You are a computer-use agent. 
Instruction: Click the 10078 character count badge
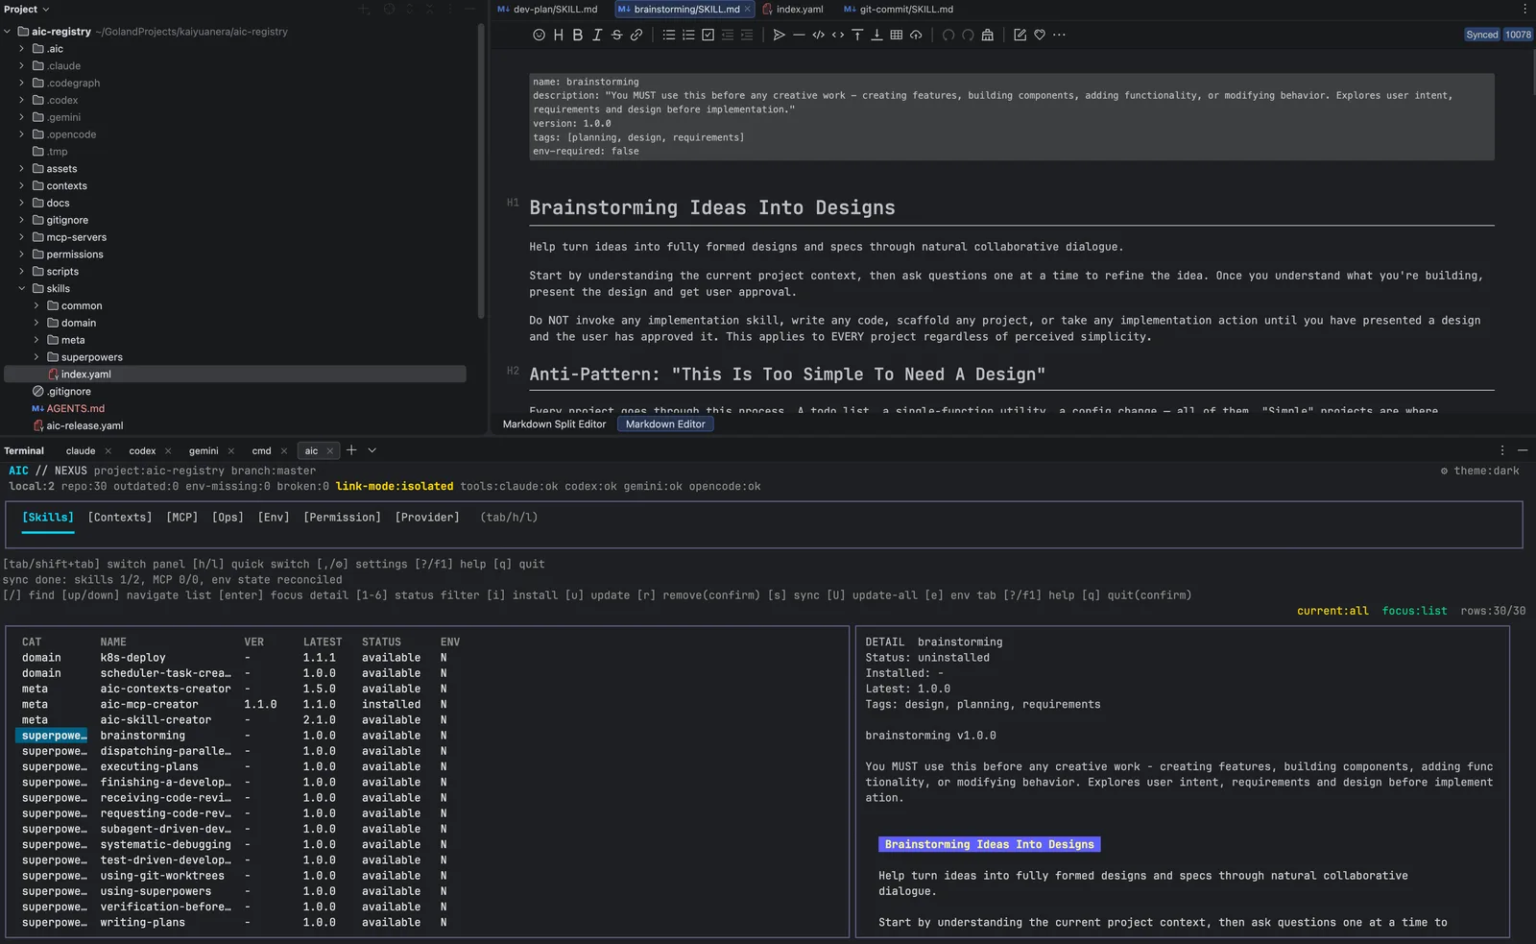[1518, 35]
